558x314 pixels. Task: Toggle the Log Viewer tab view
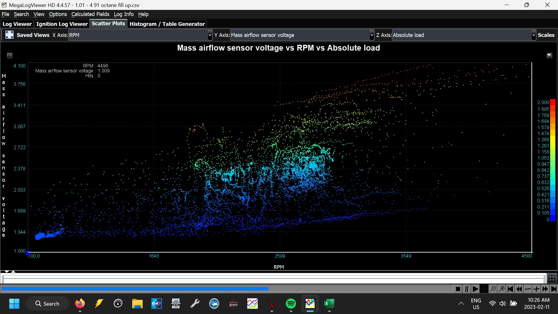[17, 24]
